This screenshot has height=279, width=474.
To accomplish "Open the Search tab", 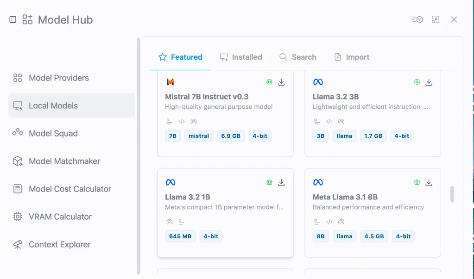I will tap(298, 57).
